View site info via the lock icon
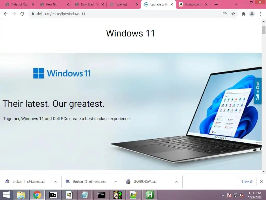Screen dimensions: 266x200 [33, 14]
